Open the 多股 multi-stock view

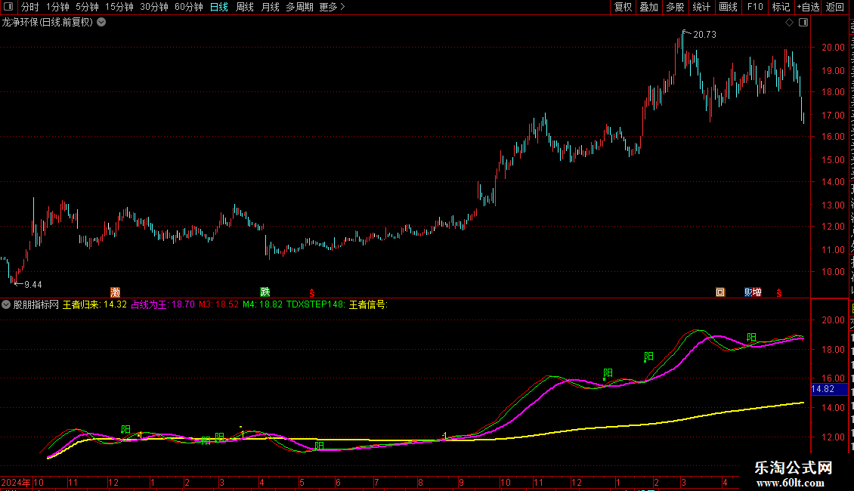[676, 7]
